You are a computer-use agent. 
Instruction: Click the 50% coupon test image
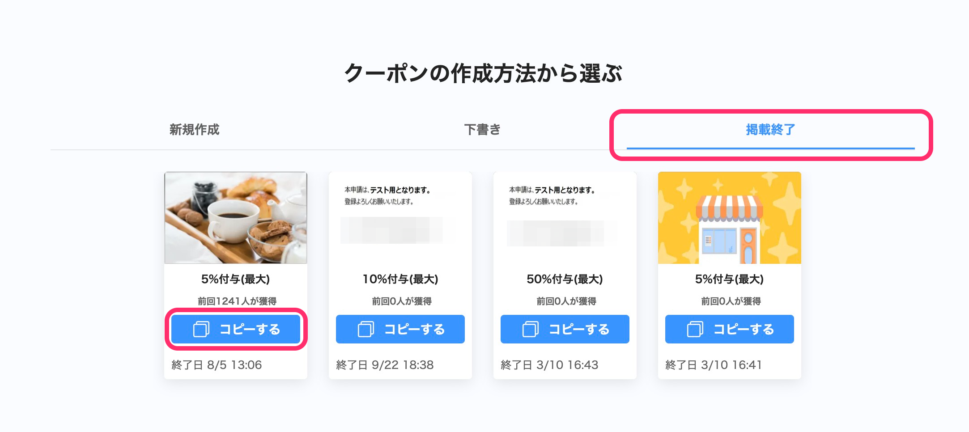pyautogui.click(x=565, y=218)
